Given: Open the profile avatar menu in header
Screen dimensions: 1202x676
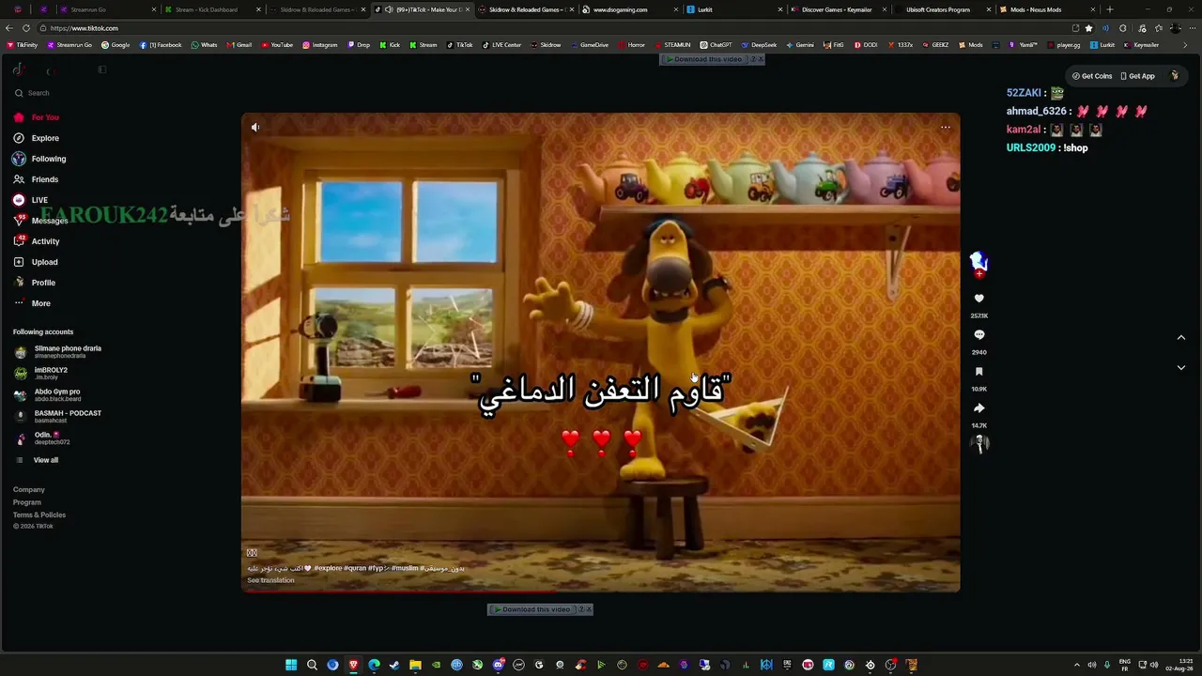Looking at the screenshot, I should [1175, 75].
